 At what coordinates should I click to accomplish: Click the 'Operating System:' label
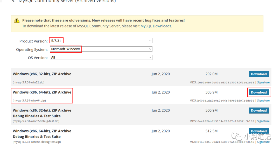point(32,49)
